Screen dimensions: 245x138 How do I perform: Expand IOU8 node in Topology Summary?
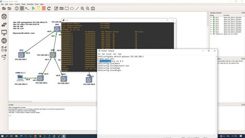(x=211, y=32)
